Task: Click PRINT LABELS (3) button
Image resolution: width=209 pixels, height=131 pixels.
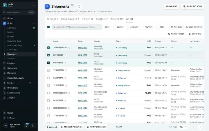Action: [x=96, y=127]
